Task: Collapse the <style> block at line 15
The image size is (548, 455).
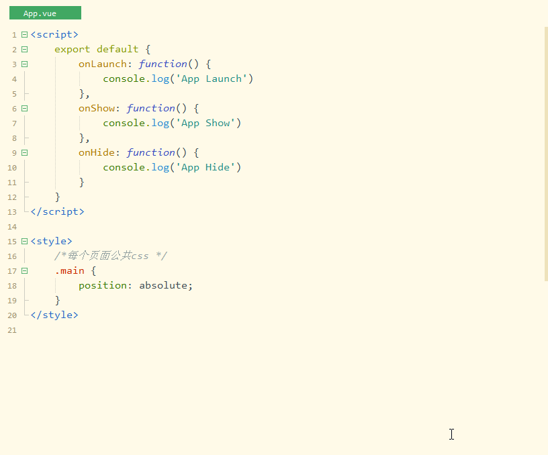Action: point(25,241)
